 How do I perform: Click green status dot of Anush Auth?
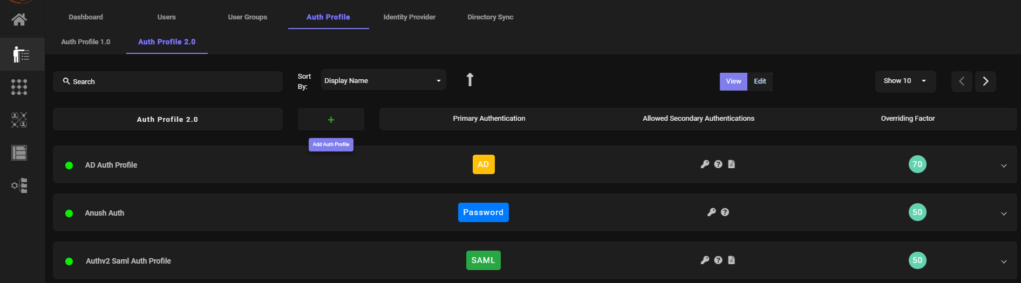pos(69,213)
